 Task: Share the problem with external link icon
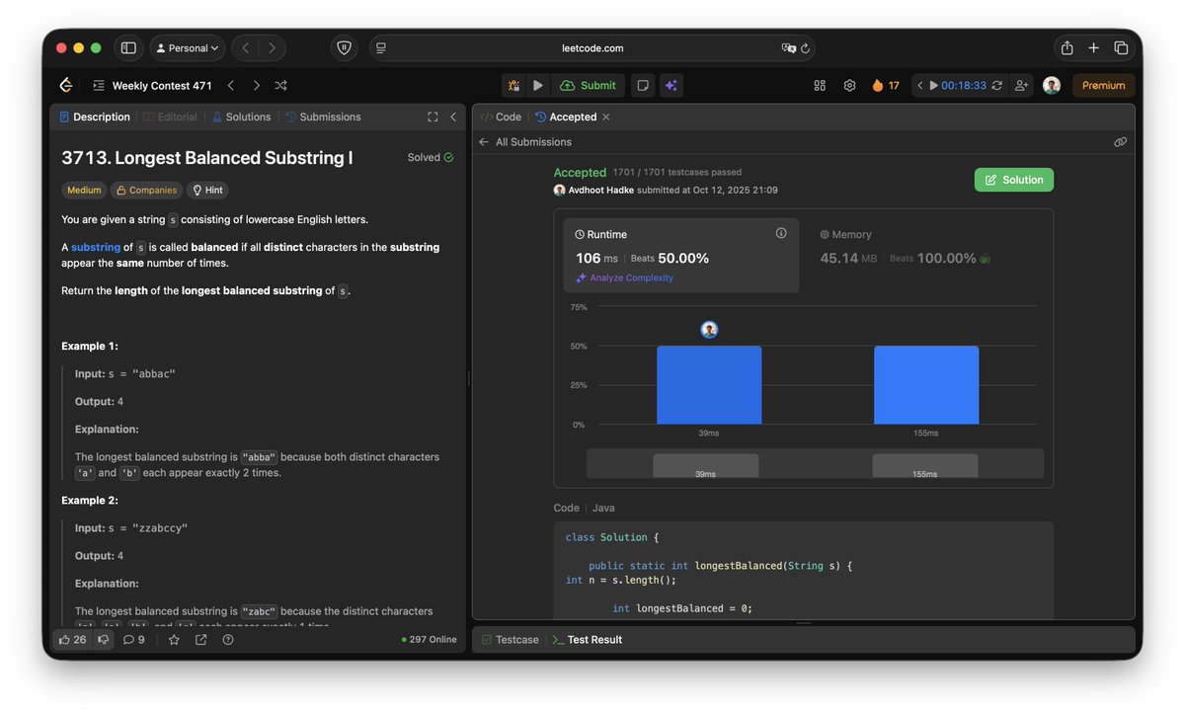point(200,640)
